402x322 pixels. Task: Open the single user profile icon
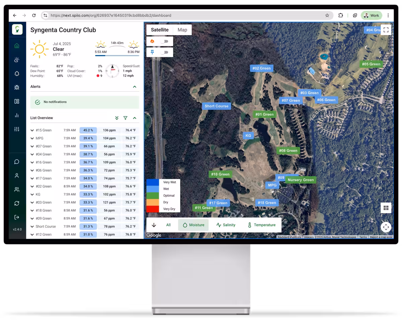[17, 175]
